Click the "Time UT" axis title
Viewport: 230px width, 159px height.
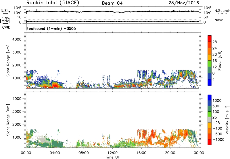tap(112, 157)
